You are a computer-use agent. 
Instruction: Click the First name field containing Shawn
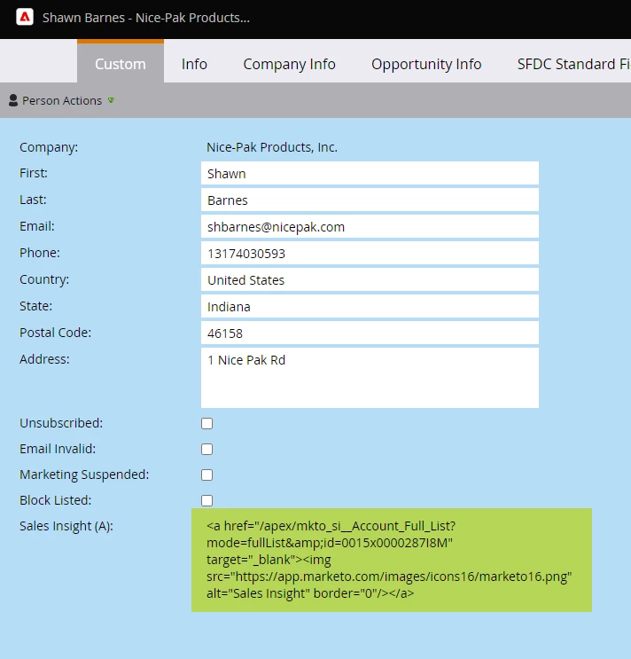click(370, 173)
